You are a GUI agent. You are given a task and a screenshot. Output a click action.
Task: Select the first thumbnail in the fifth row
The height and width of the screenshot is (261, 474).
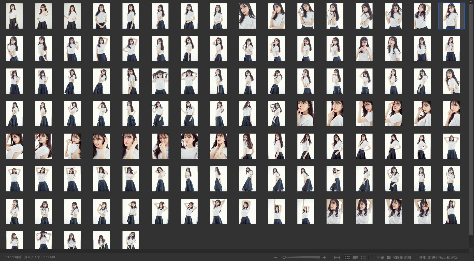[14, 146]
